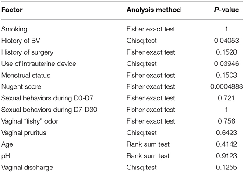Click the History of surgery cell
The image size is (244, 172).
(x=27, y=52)
